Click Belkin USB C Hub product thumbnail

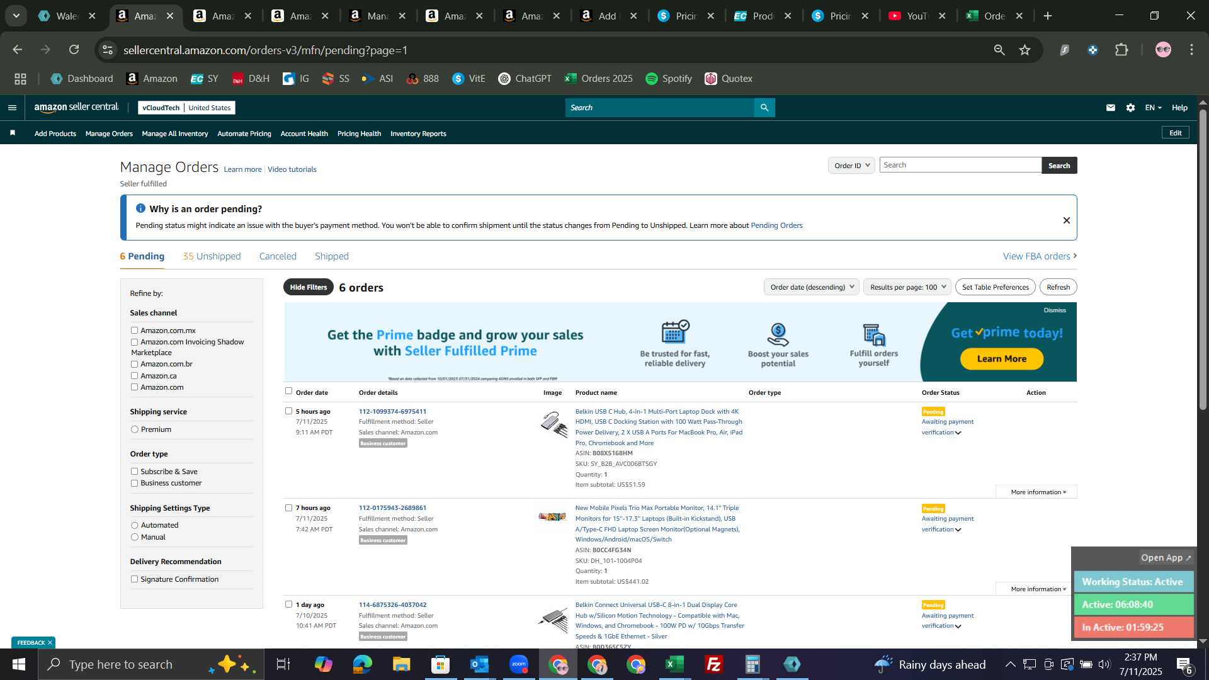(x=553, y=424)
